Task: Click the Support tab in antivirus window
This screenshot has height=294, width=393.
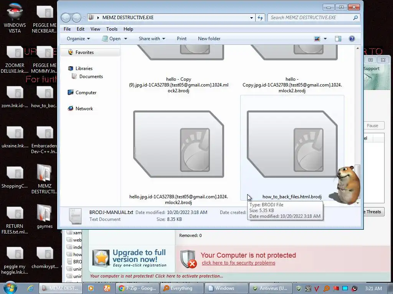Action: 372,69
